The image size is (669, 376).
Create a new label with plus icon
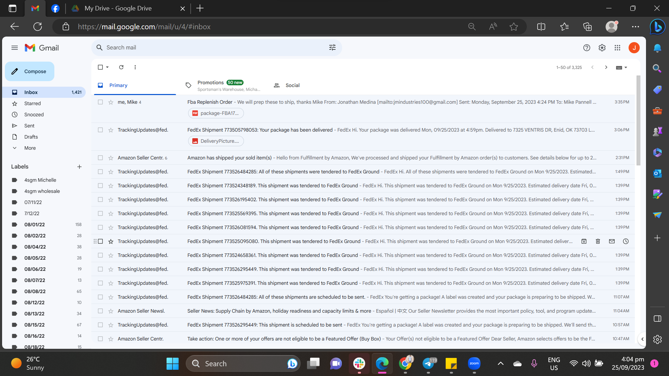coord(79,167)
